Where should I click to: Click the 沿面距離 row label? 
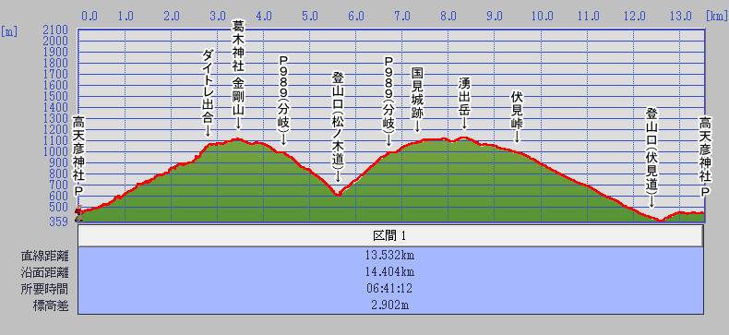(x=44, y=272)
